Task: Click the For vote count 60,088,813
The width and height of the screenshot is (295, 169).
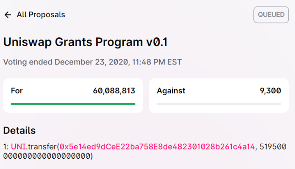Action: 114,91
